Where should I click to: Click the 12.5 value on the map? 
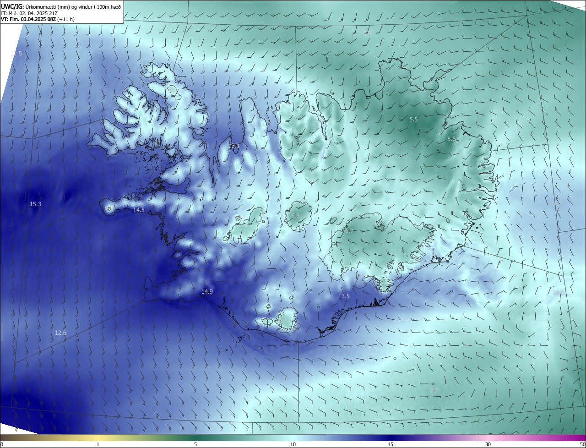[16, 54]
